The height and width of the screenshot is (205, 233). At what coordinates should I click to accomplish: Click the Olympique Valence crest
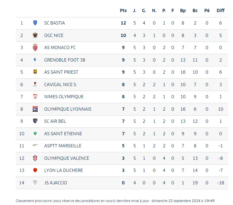pyautogui.click(x=35, y=158)
